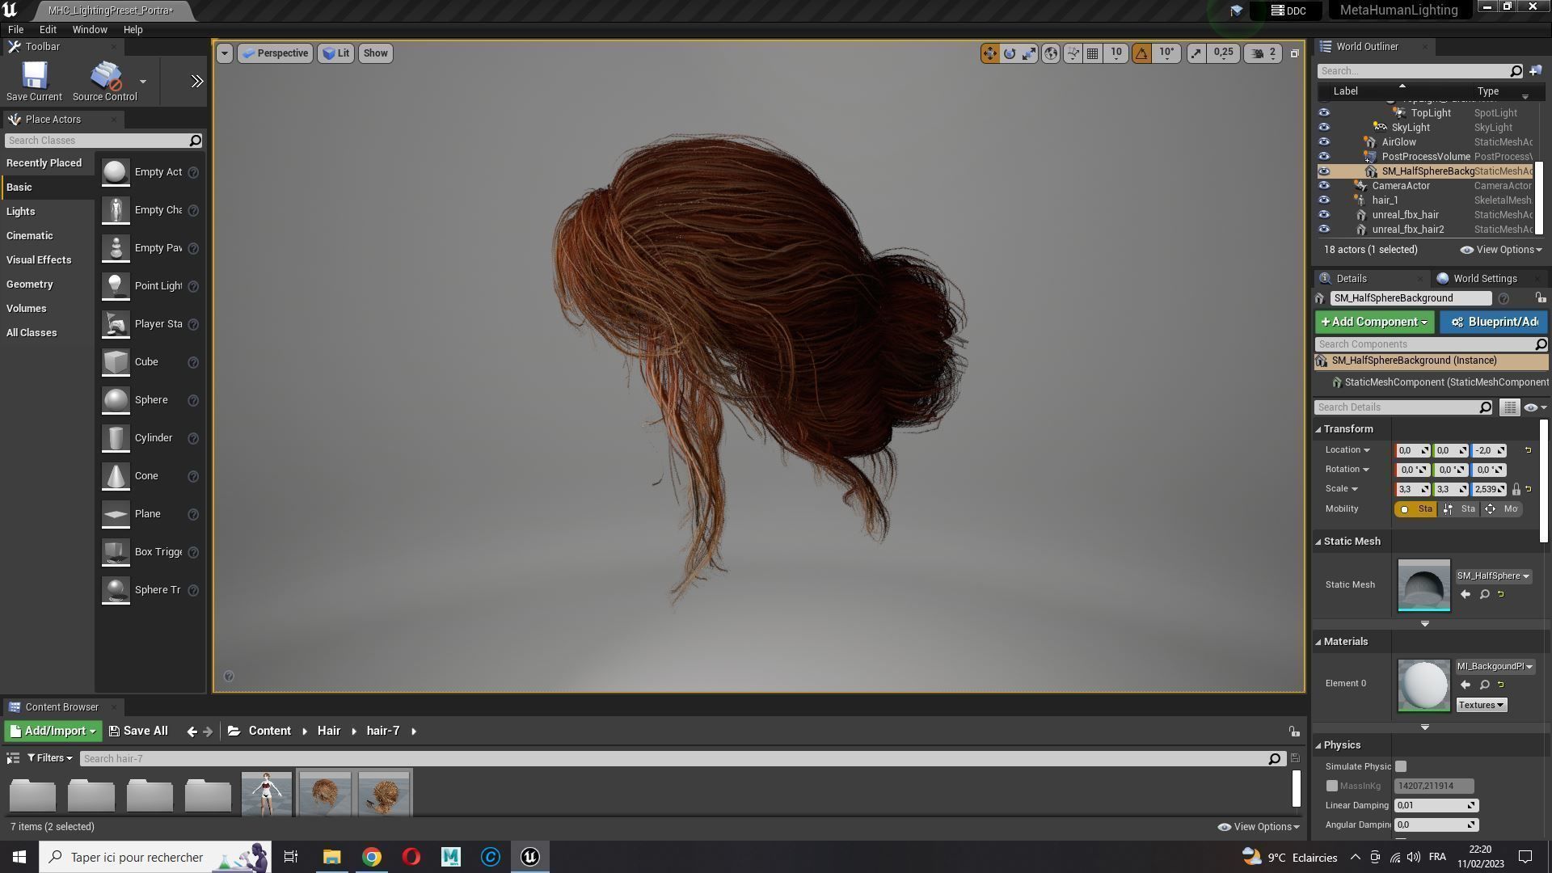Toggle scale snapping icon in viewport
The height and width of the screenshot is (873, 1552).
[x=1196, y=53]
